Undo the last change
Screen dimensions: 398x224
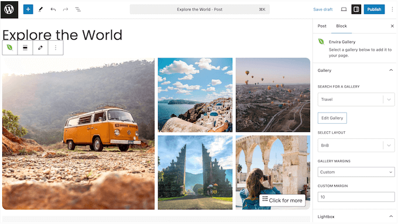point(53,9)
